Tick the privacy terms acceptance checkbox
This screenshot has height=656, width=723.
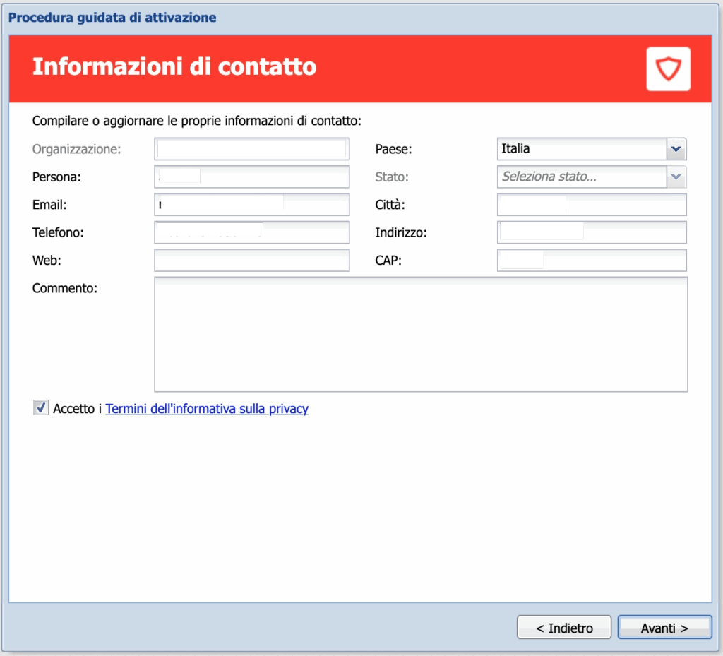[41, 408]
